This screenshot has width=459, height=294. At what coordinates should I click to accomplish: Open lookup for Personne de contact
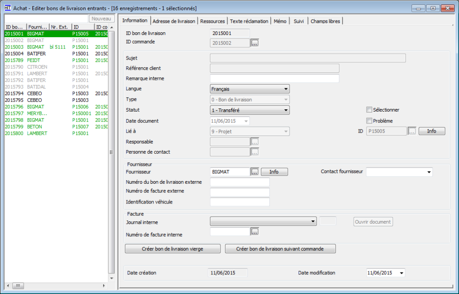point(255,152)
